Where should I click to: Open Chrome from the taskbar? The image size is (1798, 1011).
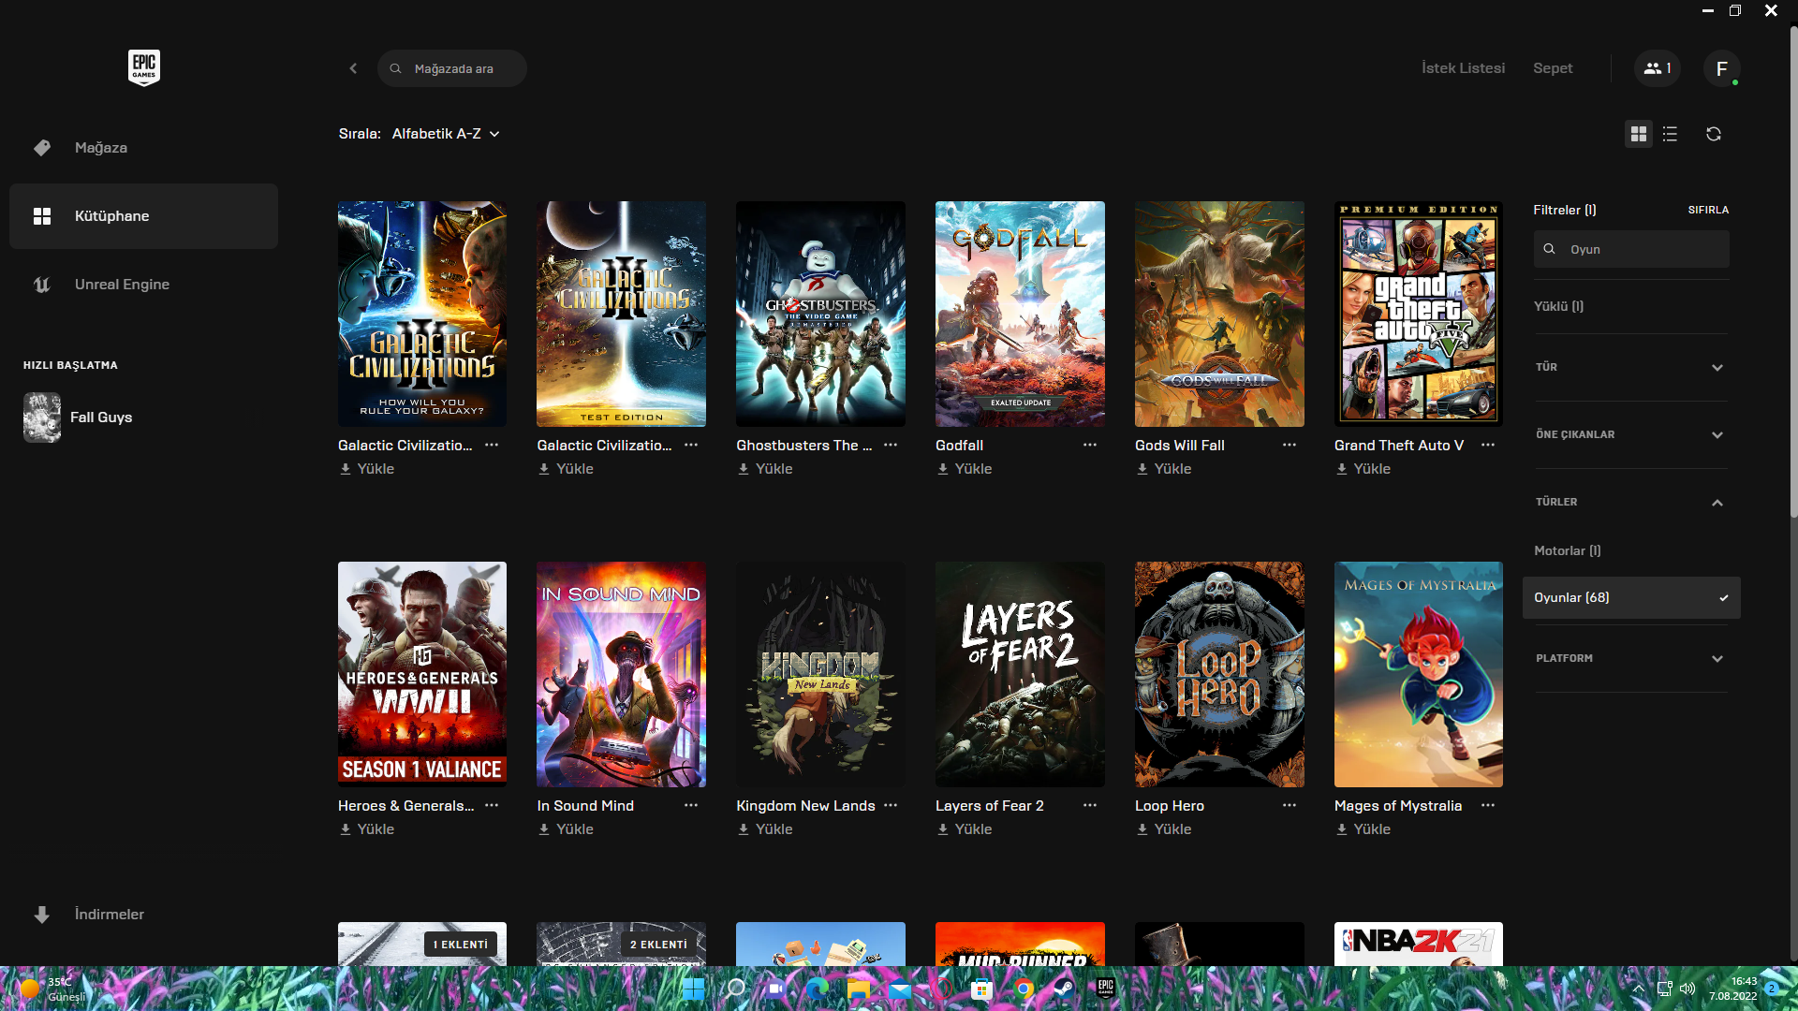[1023, 989]
